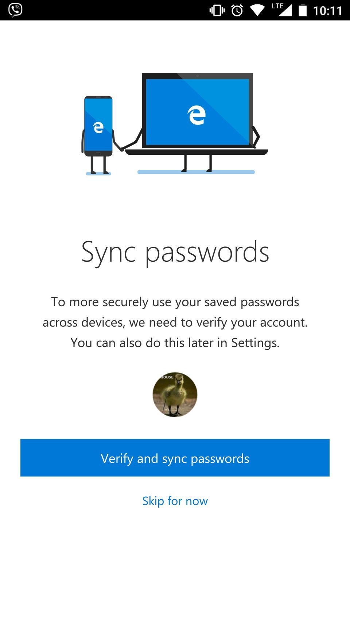Viewport: 350px width, 623px height.
Task: Tap the duckling account profile picture
Action: (175, 394)
